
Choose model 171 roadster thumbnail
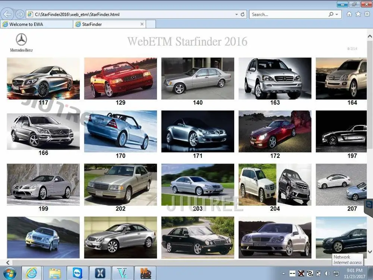(198, 131)
